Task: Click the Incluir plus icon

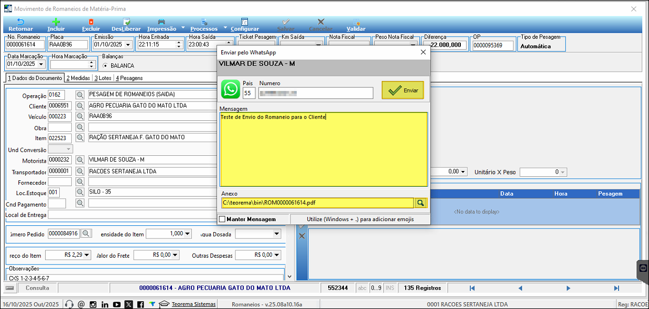Action: coord(56,22)
